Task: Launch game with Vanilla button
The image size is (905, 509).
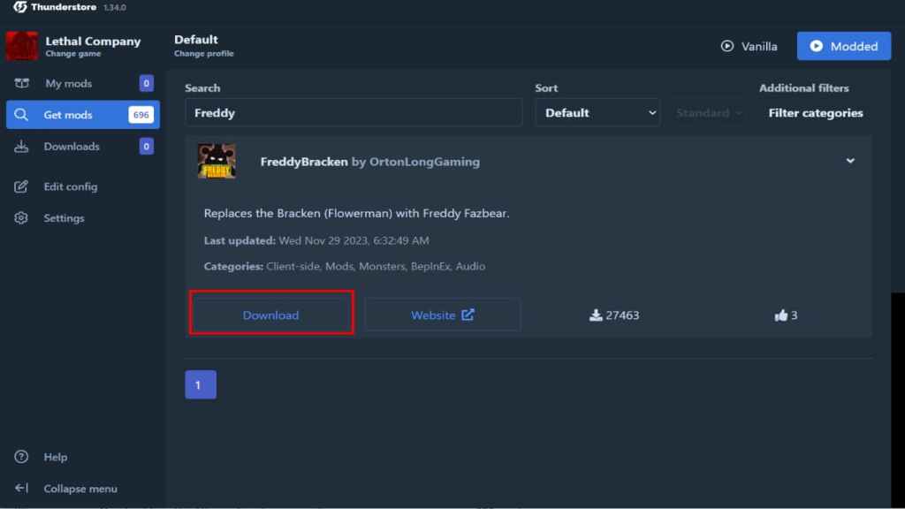Action: [x=749, y=46]
